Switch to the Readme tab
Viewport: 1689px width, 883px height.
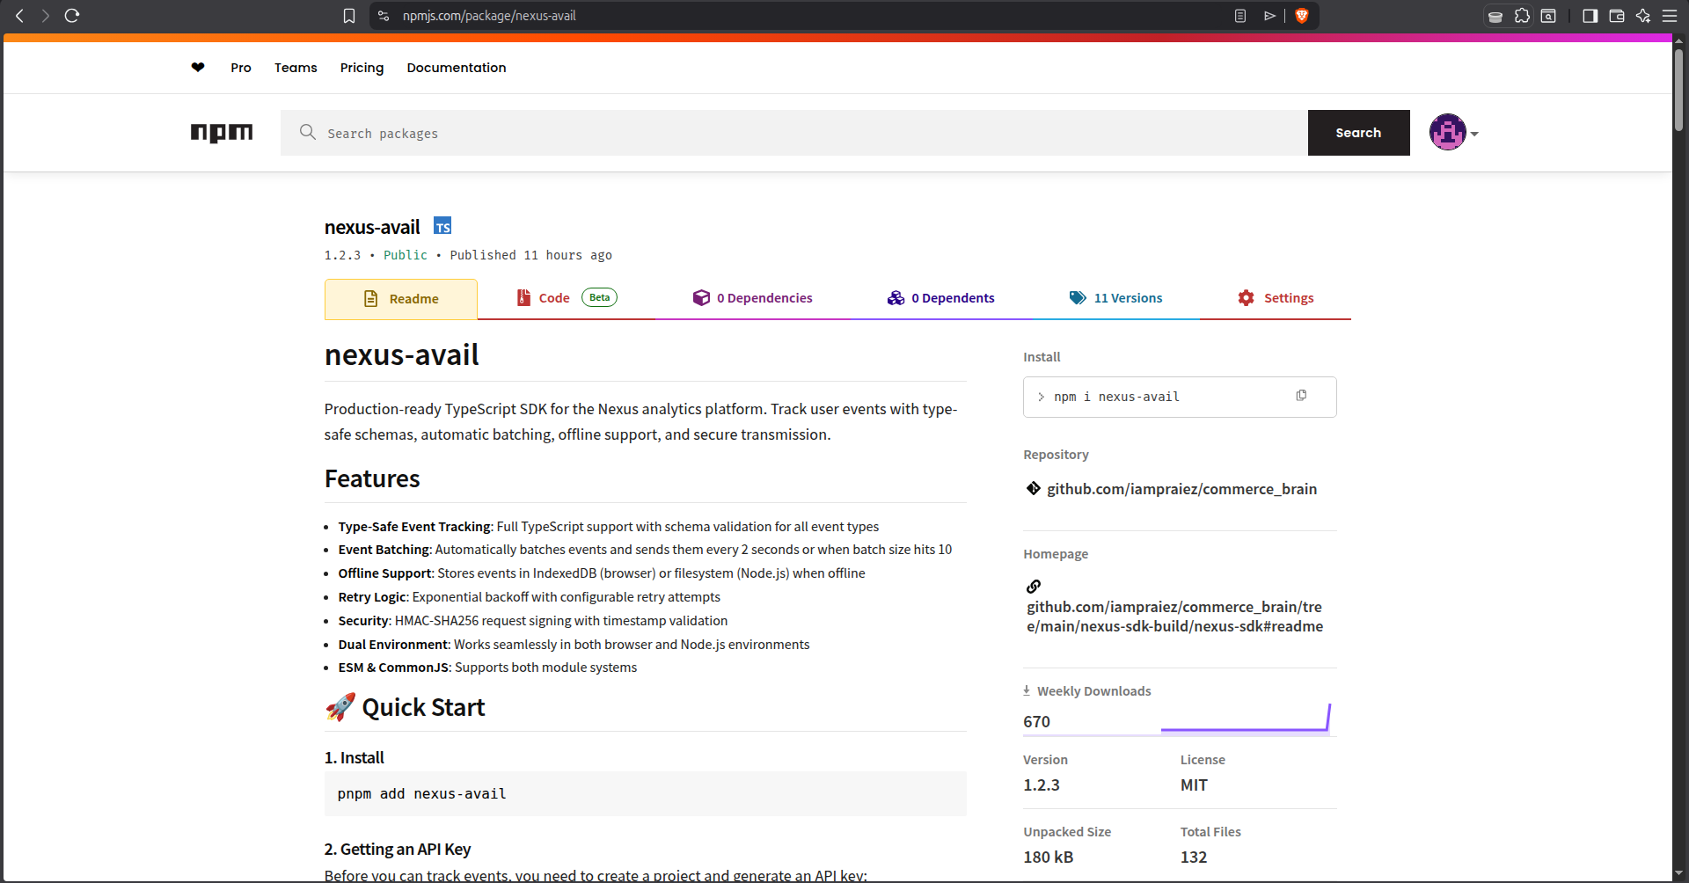401,299
